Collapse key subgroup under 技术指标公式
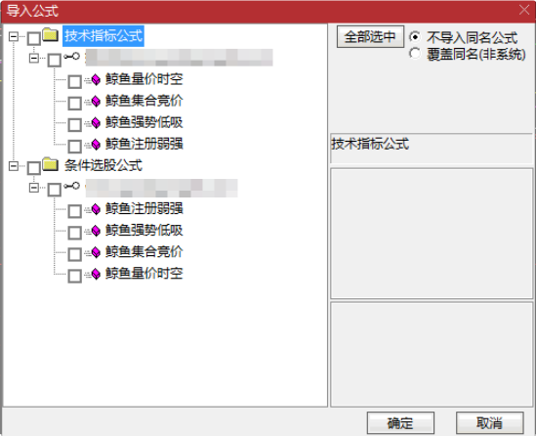Image resolution: width=536 pixels, height=436 pixels. [x=34, y=58]
